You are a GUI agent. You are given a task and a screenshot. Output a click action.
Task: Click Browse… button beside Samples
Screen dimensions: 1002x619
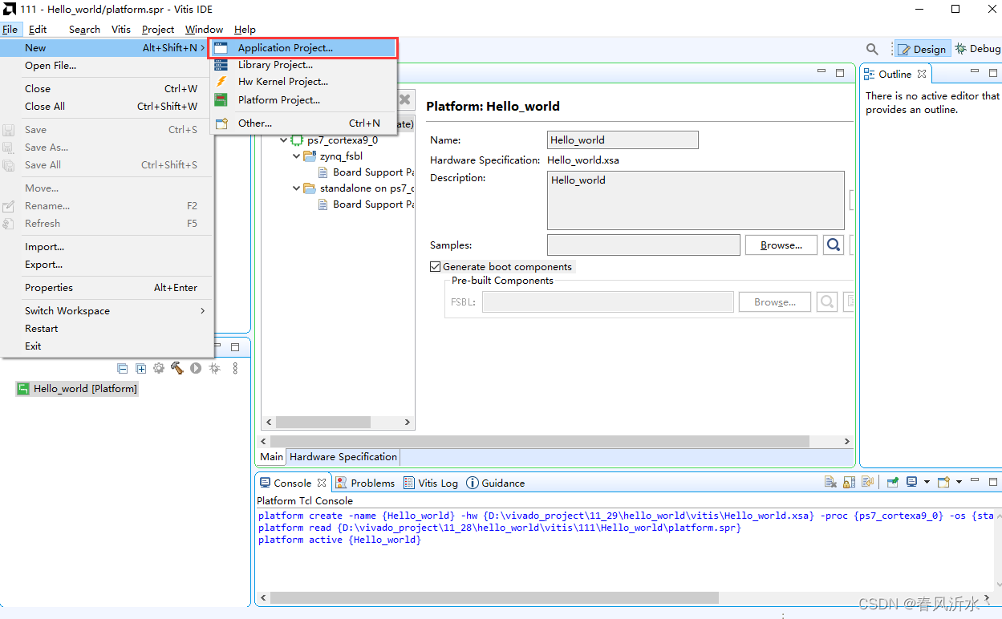click(x=781, y=245)
